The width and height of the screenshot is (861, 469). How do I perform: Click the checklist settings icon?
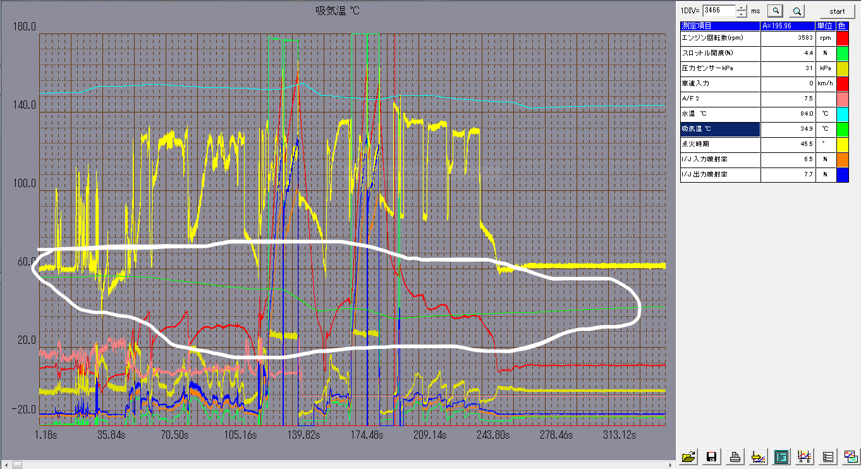[x=827, y=456]
